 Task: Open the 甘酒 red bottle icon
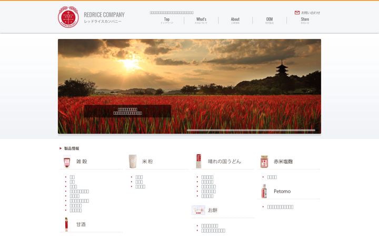tap(66, 224)
